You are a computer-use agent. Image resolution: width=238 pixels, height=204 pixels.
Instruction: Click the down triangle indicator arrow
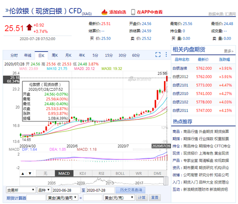pos(30,174)
